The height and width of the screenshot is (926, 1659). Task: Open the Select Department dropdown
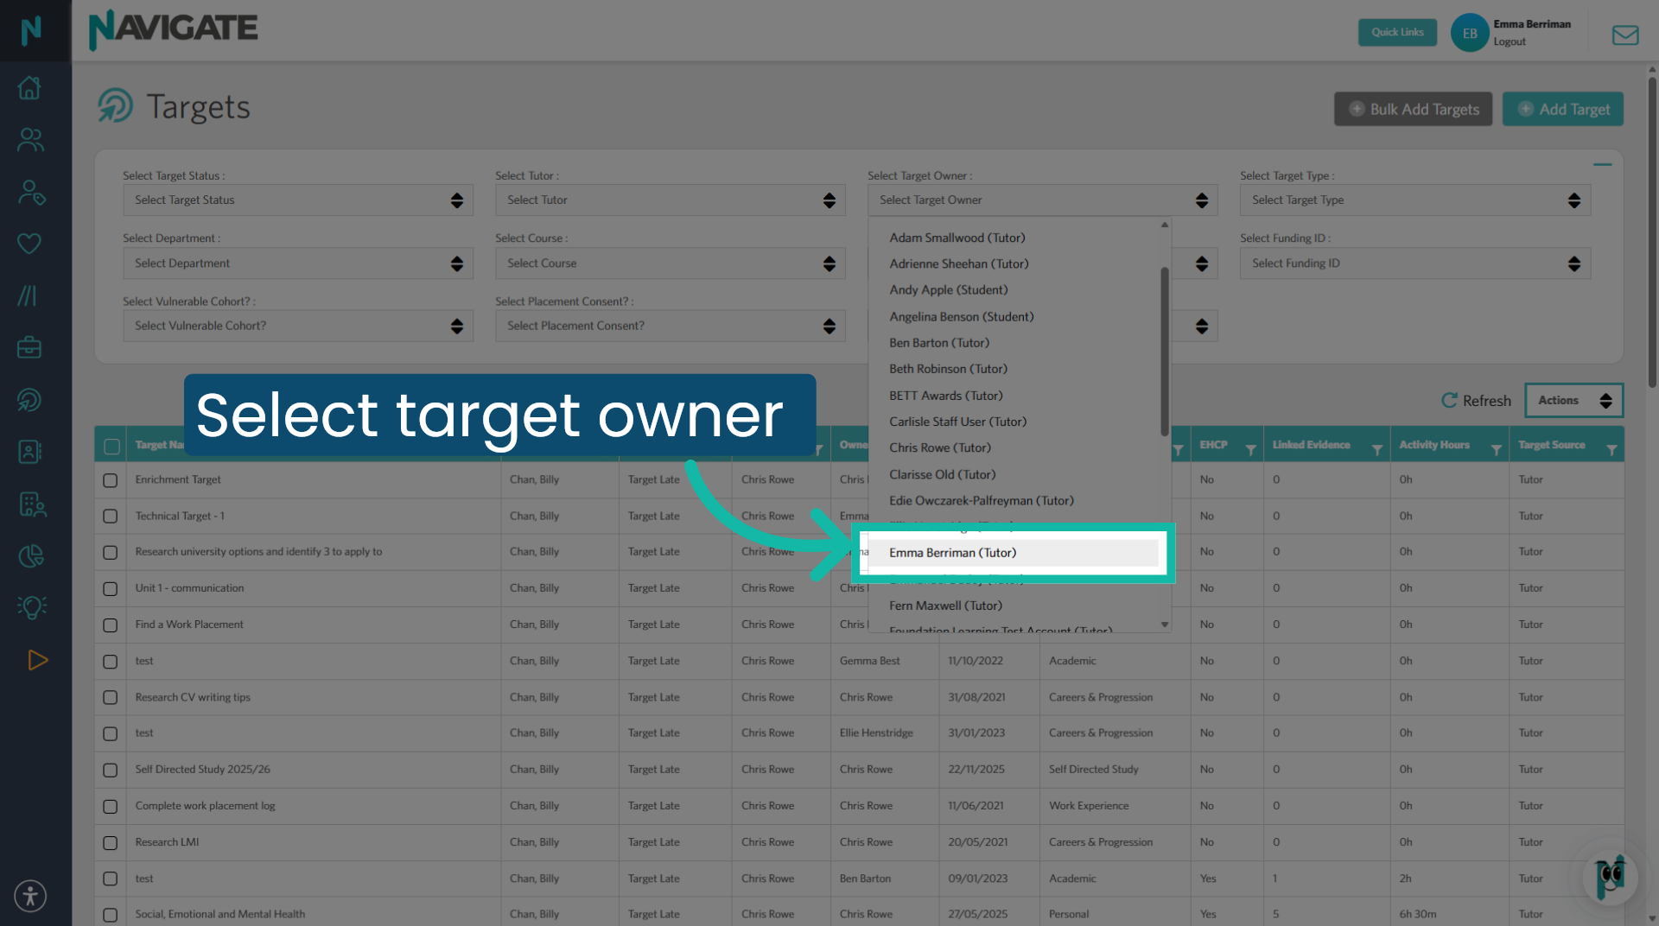[298, 263]
